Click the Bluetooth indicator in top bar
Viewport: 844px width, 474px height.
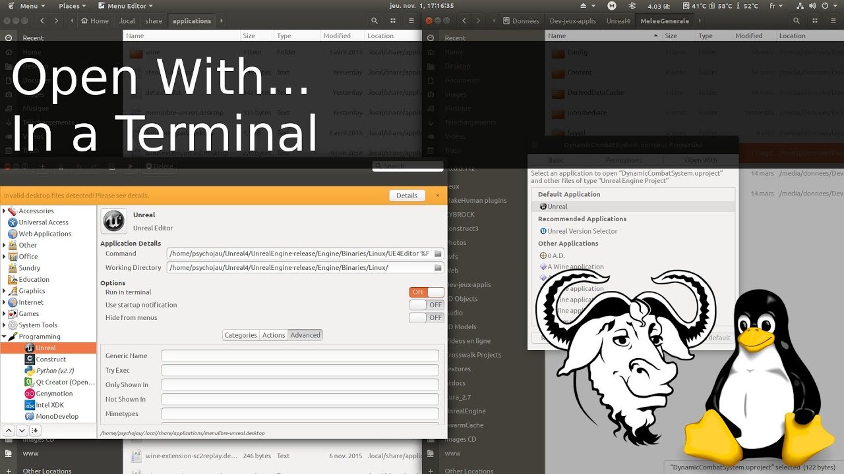pyautogui.click(x=632, y=6)
